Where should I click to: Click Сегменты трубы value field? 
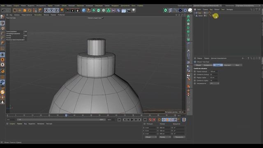[x=214, y=81]
